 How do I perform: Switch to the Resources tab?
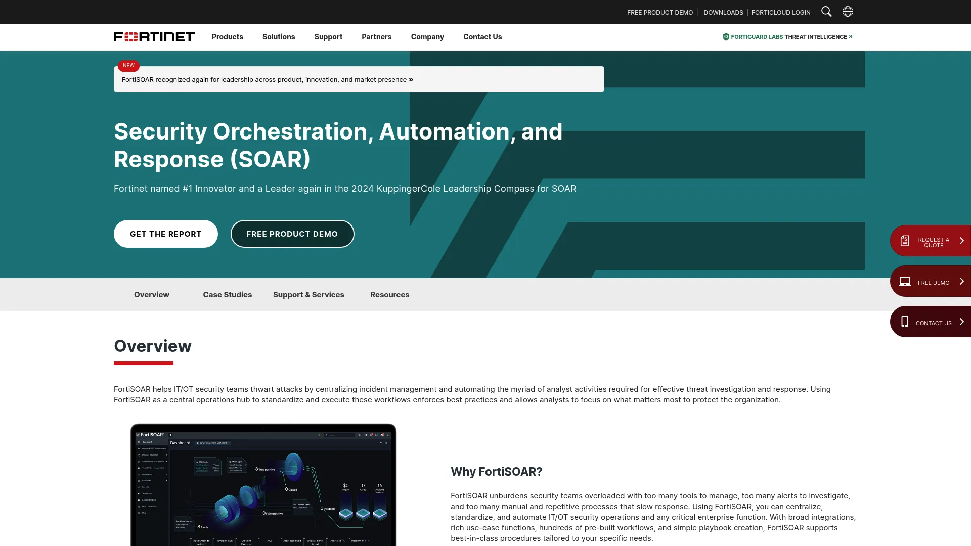pos(390,295)
